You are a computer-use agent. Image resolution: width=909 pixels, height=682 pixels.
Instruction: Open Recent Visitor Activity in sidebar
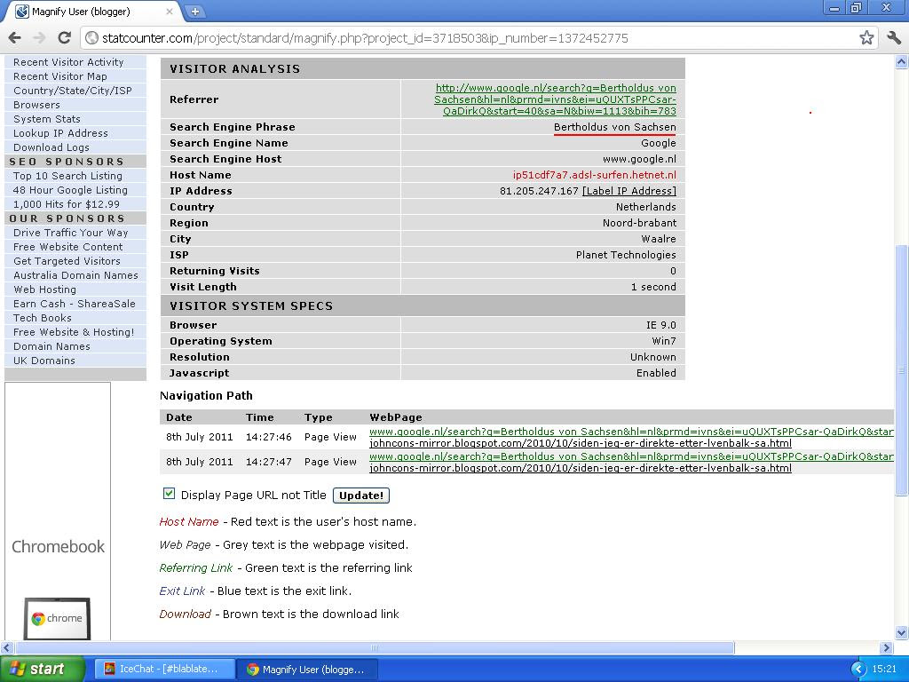(x=68, y=62)
